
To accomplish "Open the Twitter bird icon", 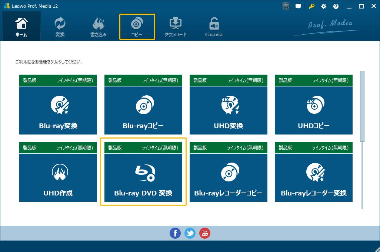I will [x=190, y=233].
